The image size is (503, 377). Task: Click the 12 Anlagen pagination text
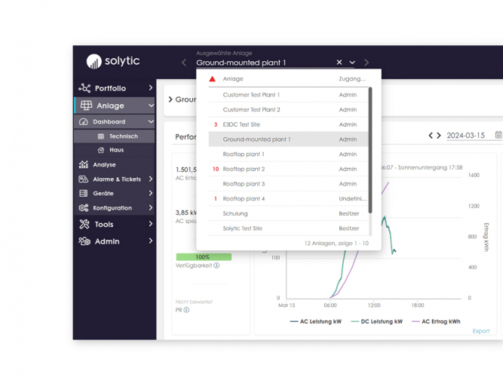click(x=336, y=244)
